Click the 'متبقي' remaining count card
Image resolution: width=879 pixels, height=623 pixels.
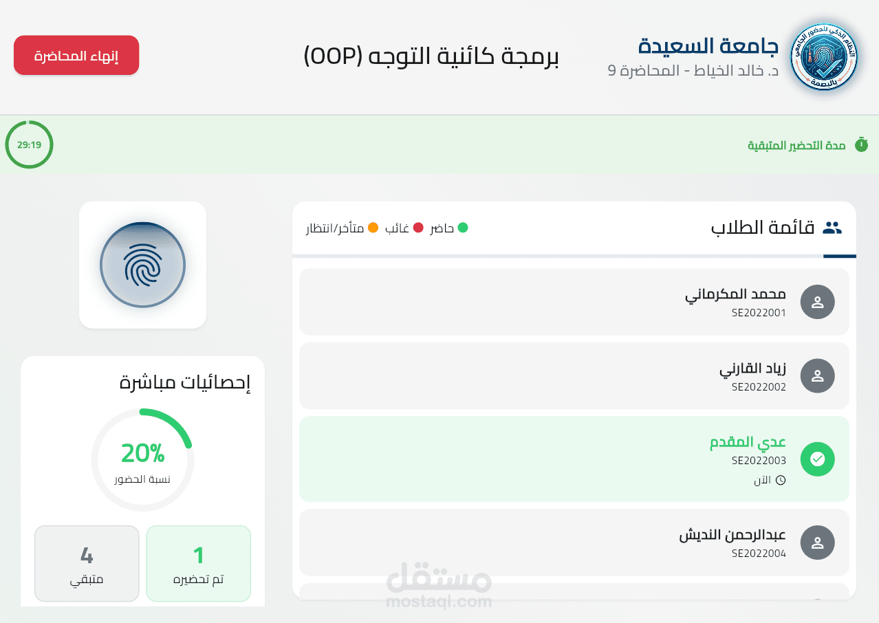coord(87,563)
